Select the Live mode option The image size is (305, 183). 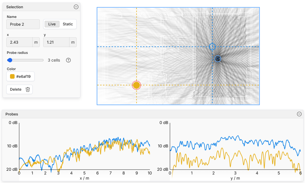point(52,24)
